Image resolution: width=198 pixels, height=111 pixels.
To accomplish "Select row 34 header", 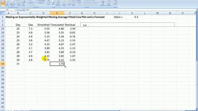I will 2,64.
